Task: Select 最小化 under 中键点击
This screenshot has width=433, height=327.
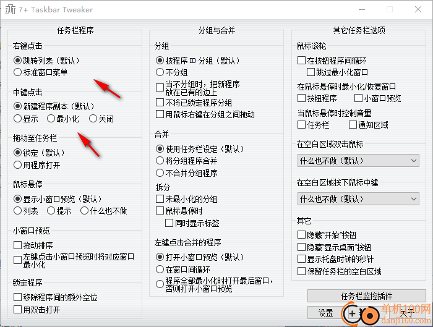Action: pos(51,119)
